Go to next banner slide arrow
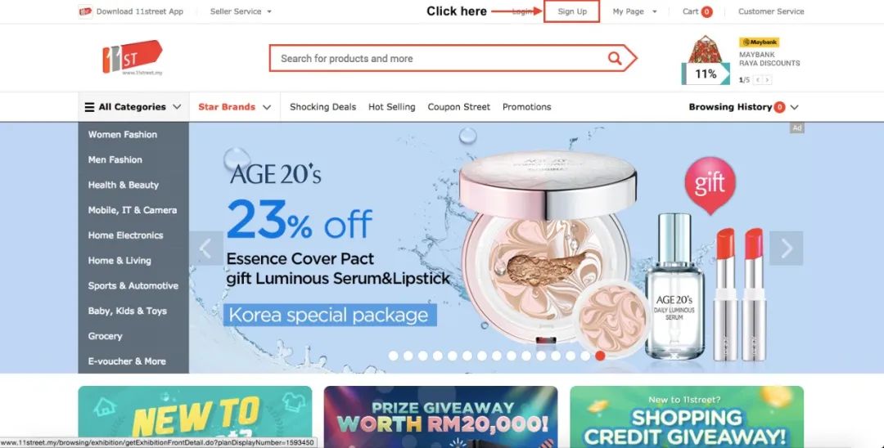Screen dimensions: 884x448 click(x=786, y=249)
